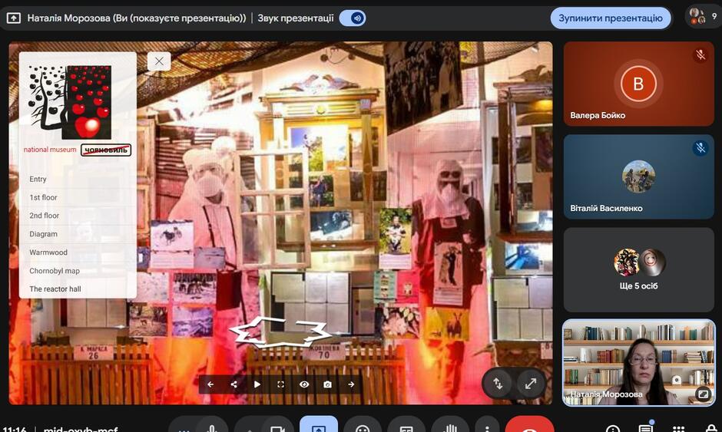Enter fullscreen in the tour toolbar
This screenshot has height=432, width=722.
(x=281, y=384)
